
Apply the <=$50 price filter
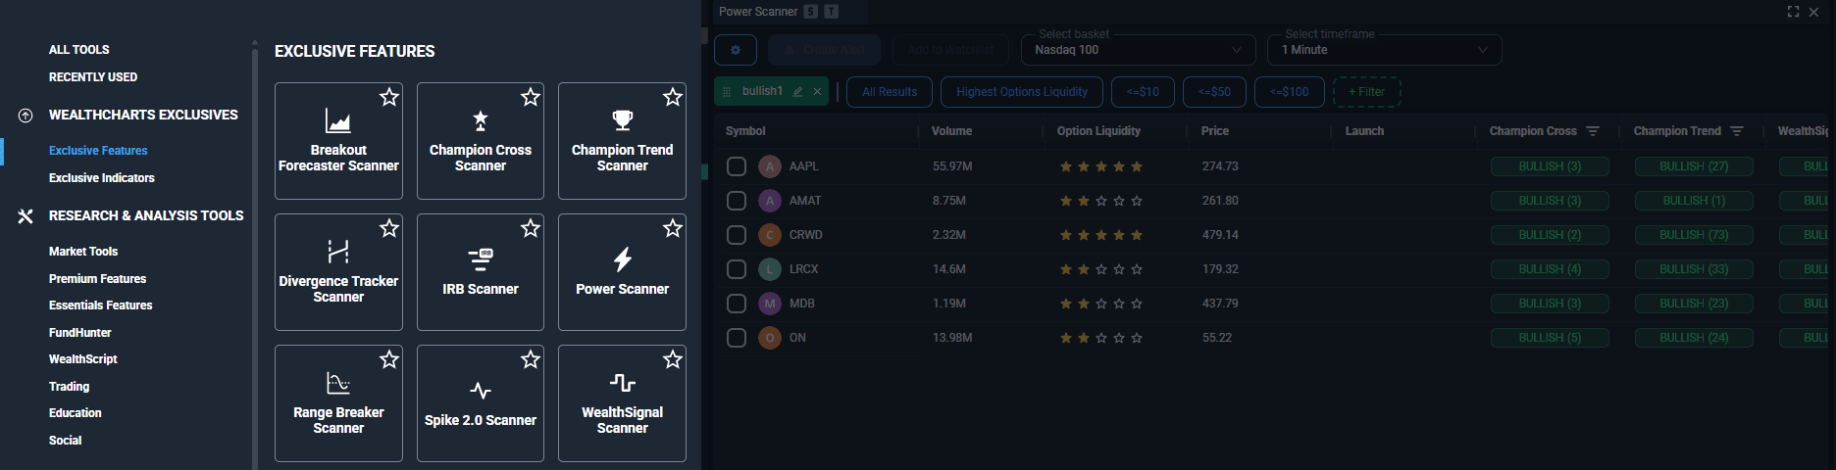[1214, 92]
